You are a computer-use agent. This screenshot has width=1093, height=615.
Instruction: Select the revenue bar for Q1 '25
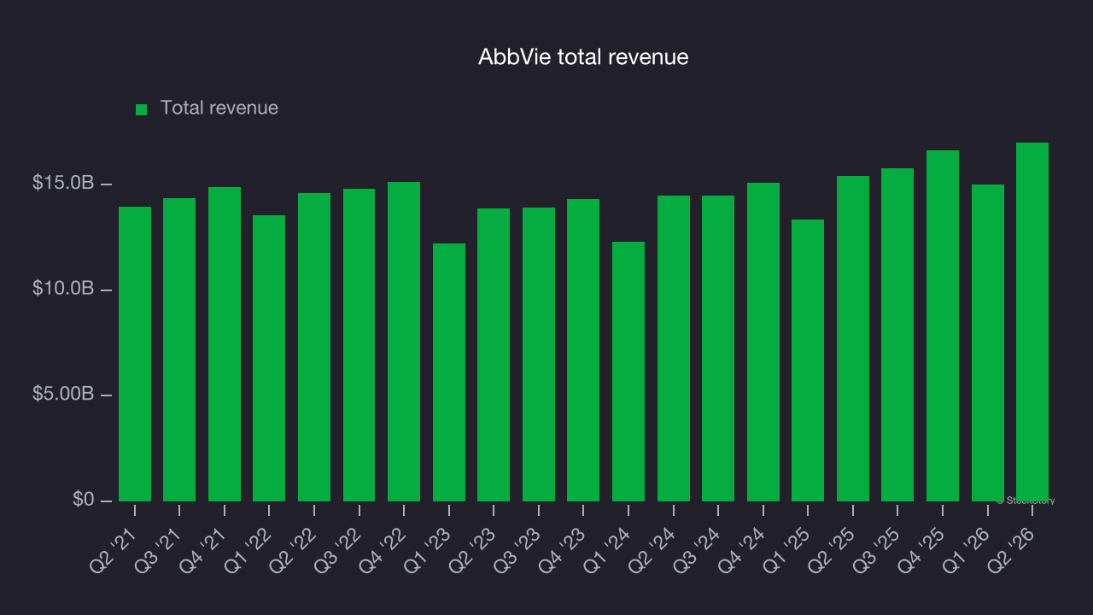808,360
